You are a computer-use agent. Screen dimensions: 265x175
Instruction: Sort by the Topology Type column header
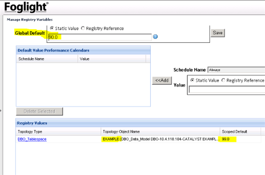(58, 132)
